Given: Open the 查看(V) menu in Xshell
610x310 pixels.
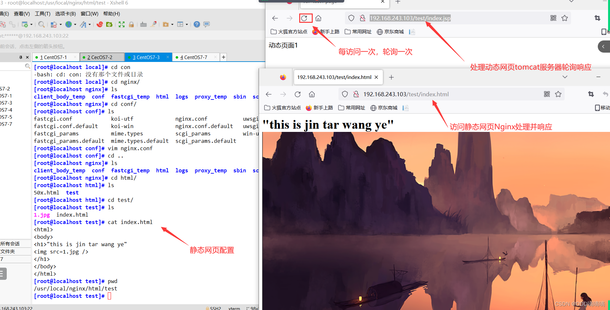Looking at the screenshot, I should (x=22, y=13).
